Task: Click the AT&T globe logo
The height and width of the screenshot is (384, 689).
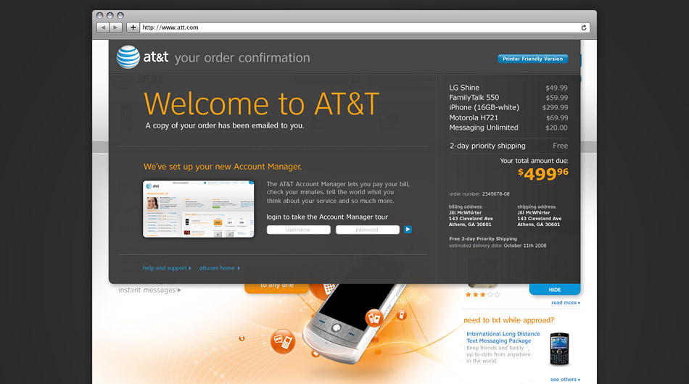Action: coord(128,57)
